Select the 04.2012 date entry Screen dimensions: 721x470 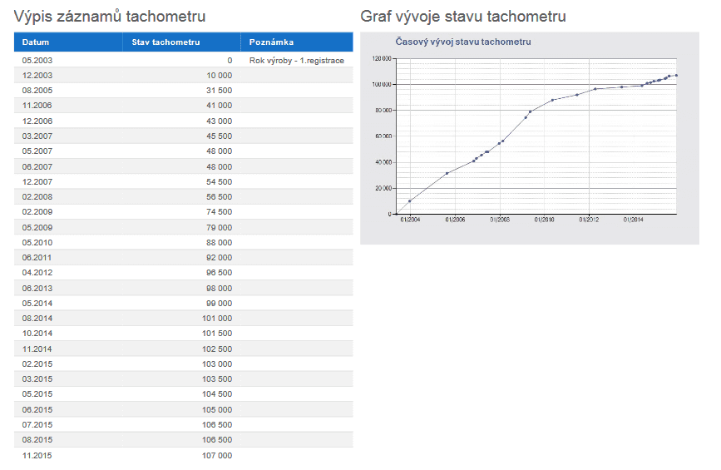pyautogui.click(x=37, y=273)
